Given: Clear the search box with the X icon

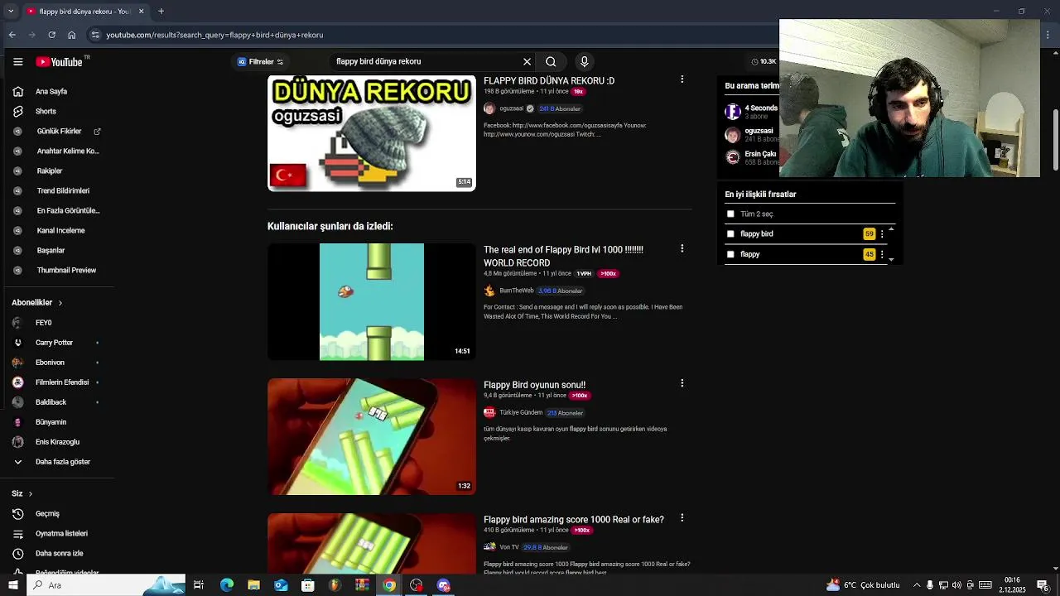Looking at the screenshot, I should [x=527, y=61].
